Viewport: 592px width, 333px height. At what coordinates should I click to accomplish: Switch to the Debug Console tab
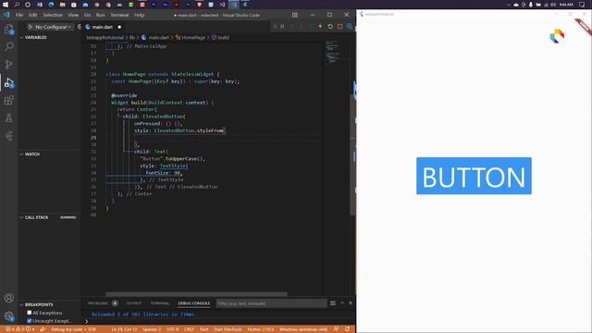pyautogui.click(x=194, y=303)
